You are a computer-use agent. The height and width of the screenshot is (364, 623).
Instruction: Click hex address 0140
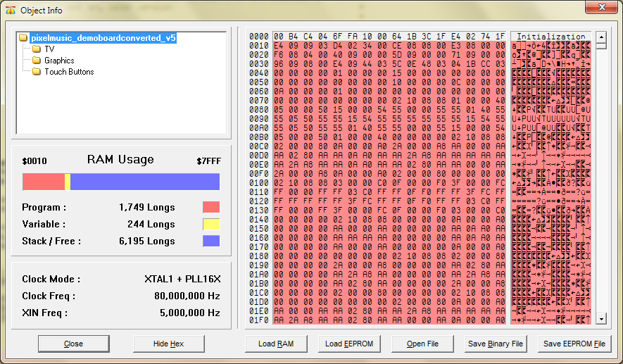[258, 220]
